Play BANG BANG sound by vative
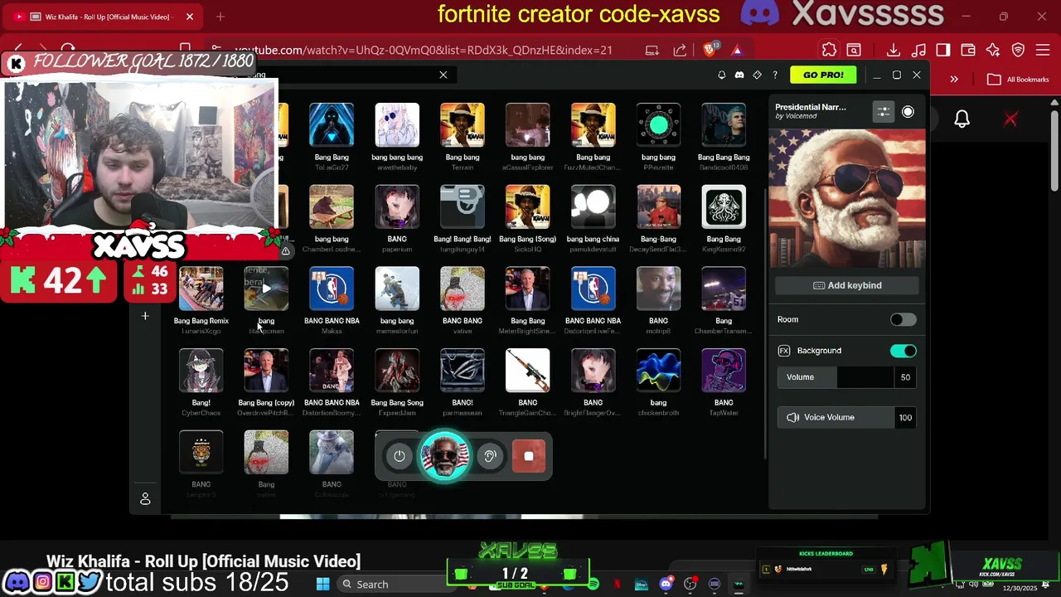The width and height of the screenshot is (1061, 597). [463, 289]
